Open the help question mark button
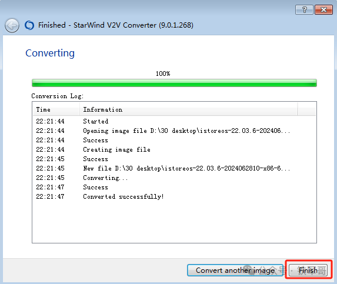Image resolution: width=337 pixels, height=284 pixels. pos(304,9)
